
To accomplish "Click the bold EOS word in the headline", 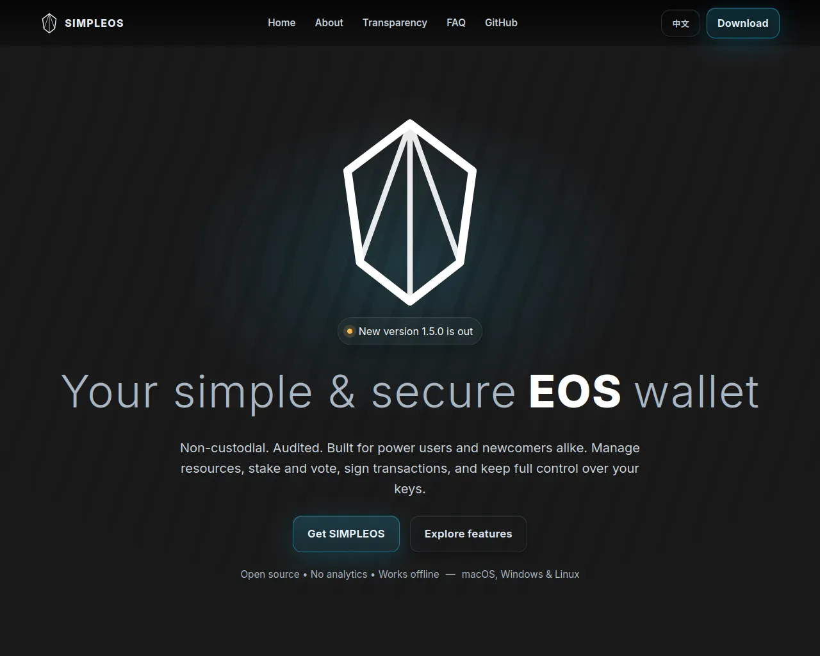I will 575,391.
